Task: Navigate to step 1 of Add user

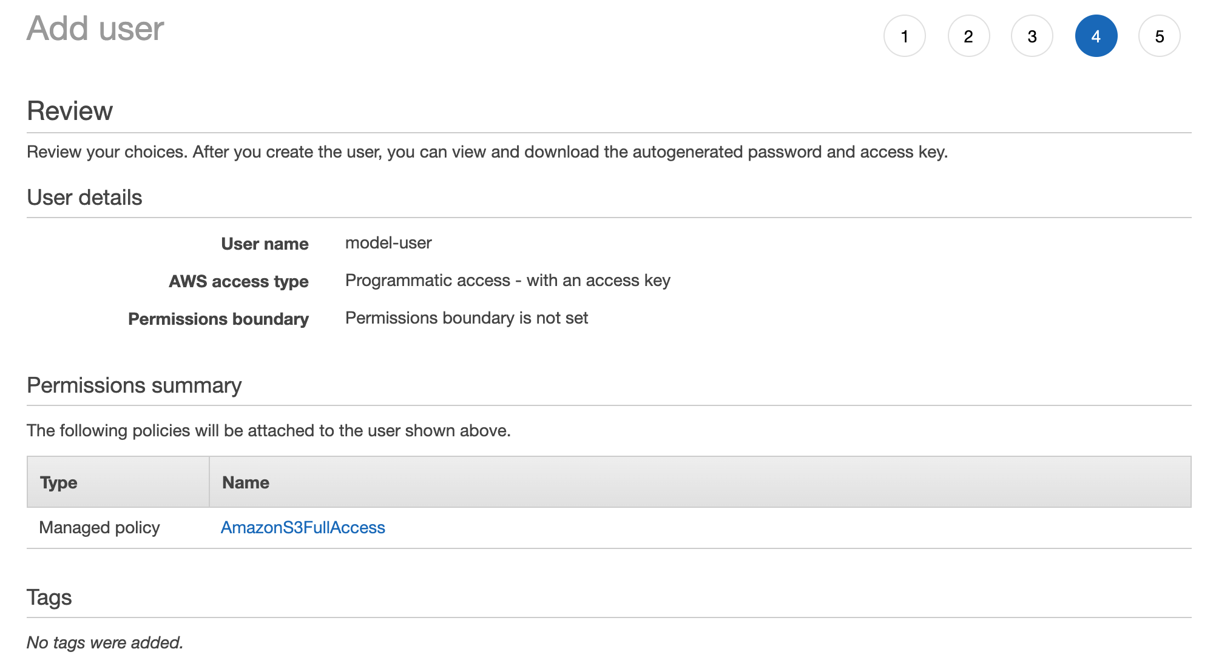Action: (x=904, y=35)
